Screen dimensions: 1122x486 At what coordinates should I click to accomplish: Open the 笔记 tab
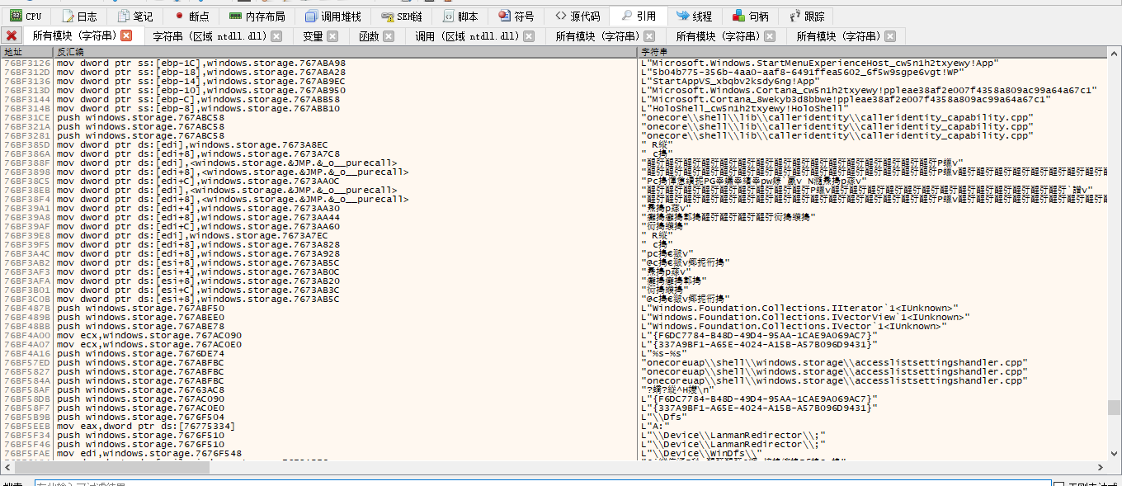tap(135, 16)
